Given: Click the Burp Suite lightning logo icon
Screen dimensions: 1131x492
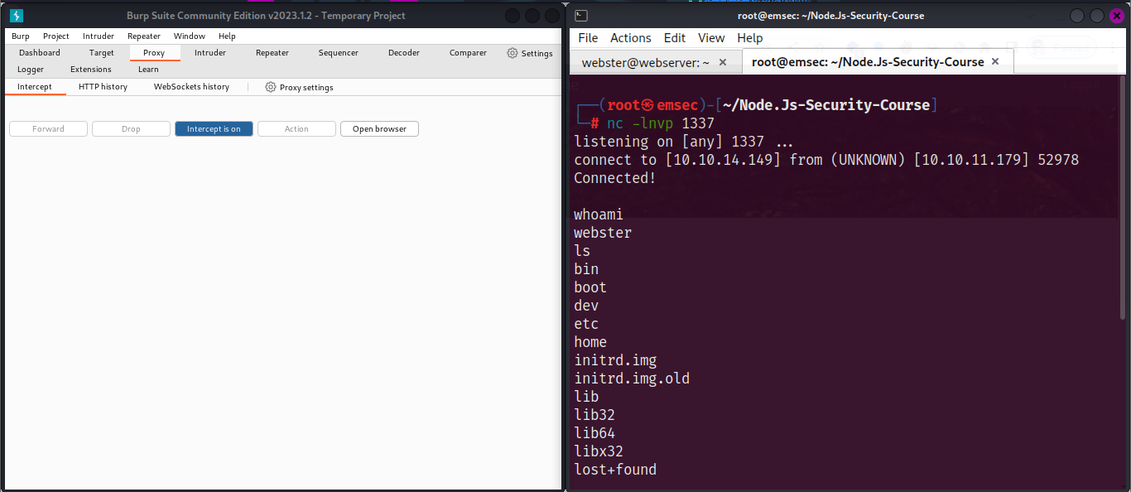Looking at the screenshot, I should 16,16.
